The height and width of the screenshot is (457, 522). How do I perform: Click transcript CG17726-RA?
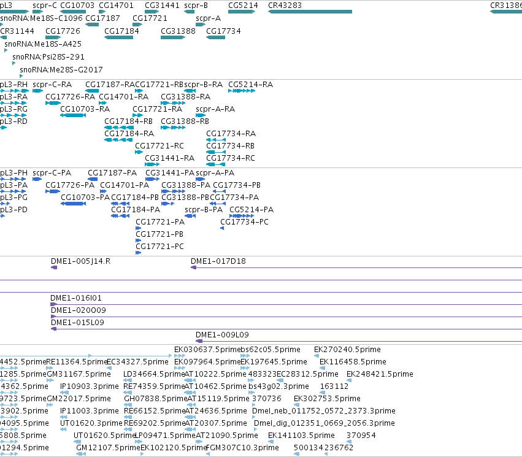[53, 103]
